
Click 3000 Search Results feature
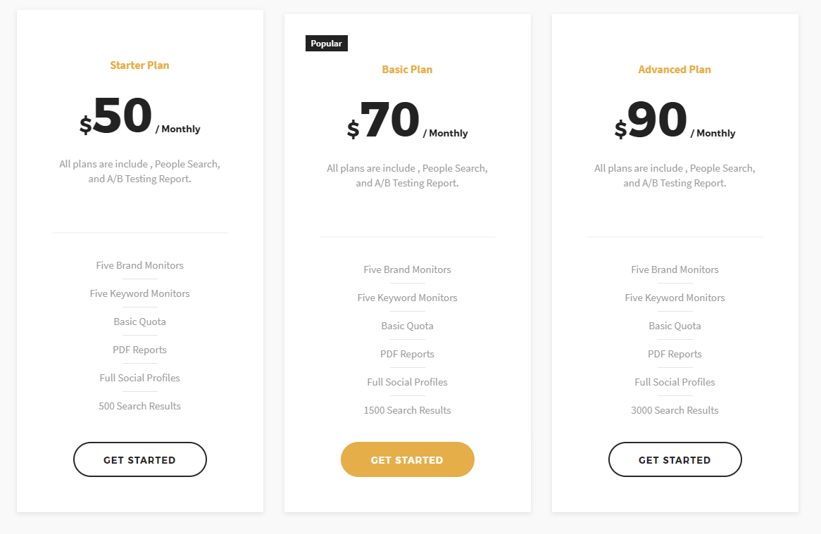coord(675,410)
